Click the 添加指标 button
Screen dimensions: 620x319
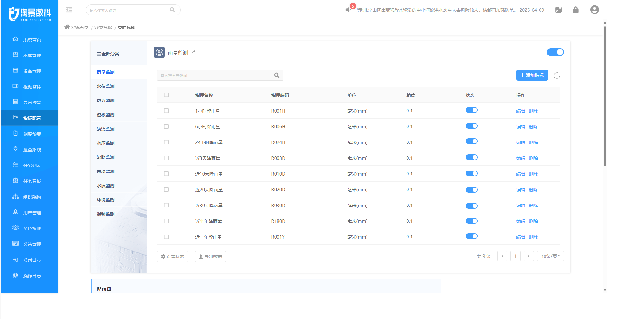pos(532,75)
